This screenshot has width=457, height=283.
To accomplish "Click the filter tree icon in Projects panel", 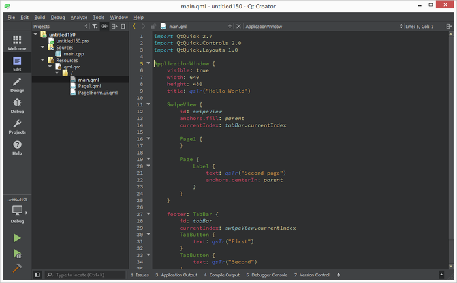I will pyautogui.click(x=94, y=27).
